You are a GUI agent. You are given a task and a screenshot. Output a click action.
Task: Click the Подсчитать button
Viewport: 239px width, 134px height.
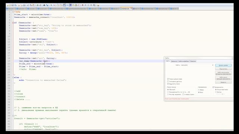click(x=223, y=69)
